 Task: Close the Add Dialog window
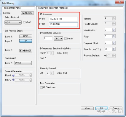point(119,2)
